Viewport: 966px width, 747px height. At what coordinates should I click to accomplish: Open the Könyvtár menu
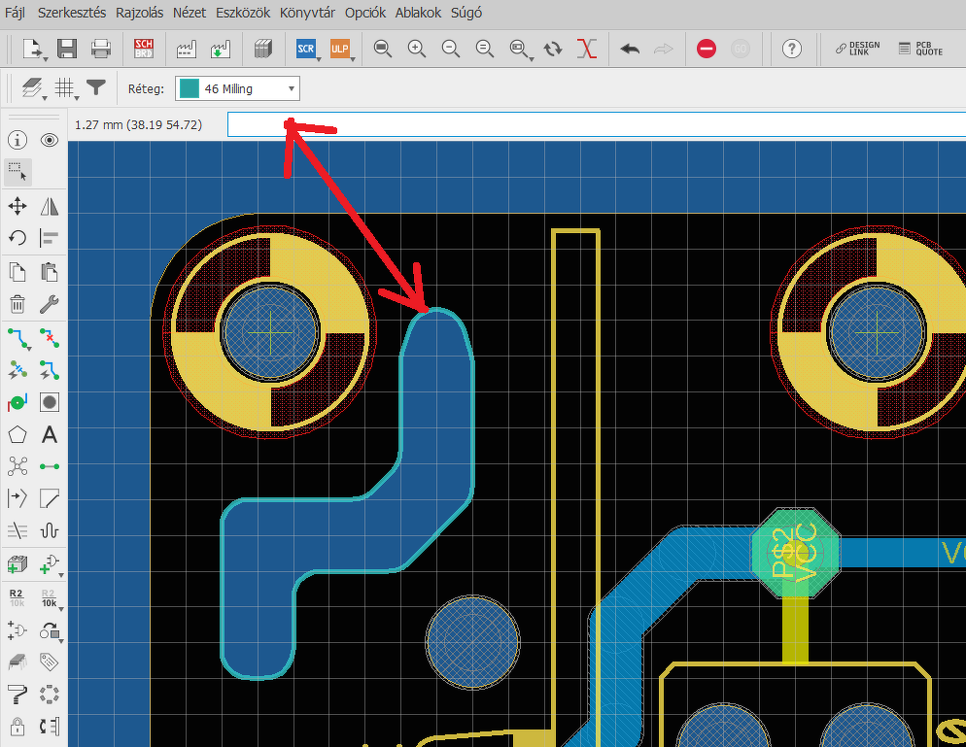307,13
